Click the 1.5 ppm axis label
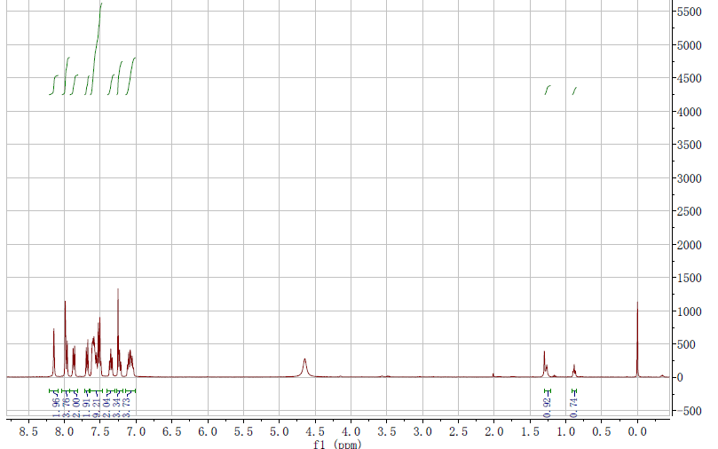The height and width of the screenshot is (449, 718). 530,431
